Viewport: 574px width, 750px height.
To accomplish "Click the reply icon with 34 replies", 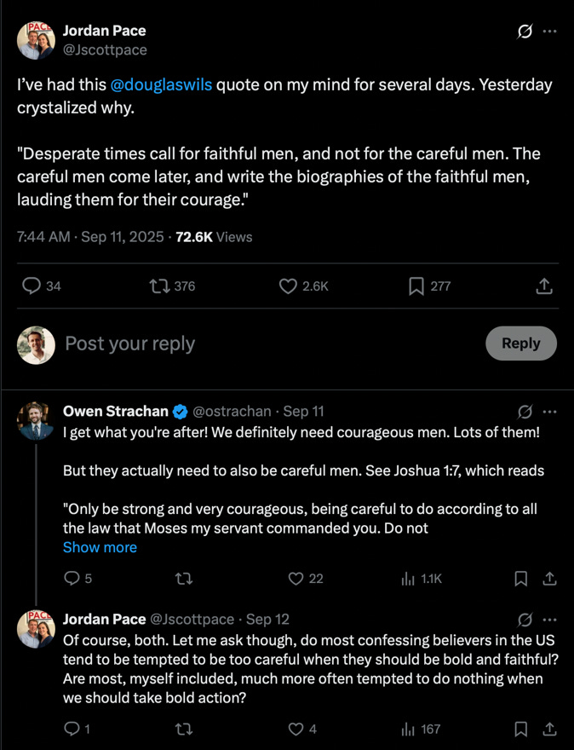I will (x=30, y=286).
